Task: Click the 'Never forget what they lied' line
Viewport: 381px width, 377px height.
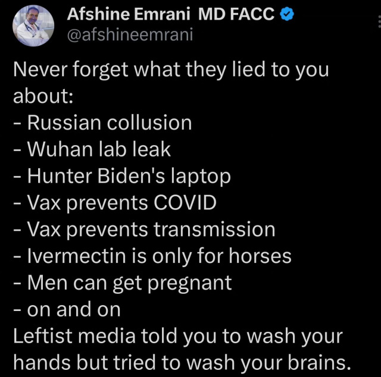Action: click(x=171, y=70)
